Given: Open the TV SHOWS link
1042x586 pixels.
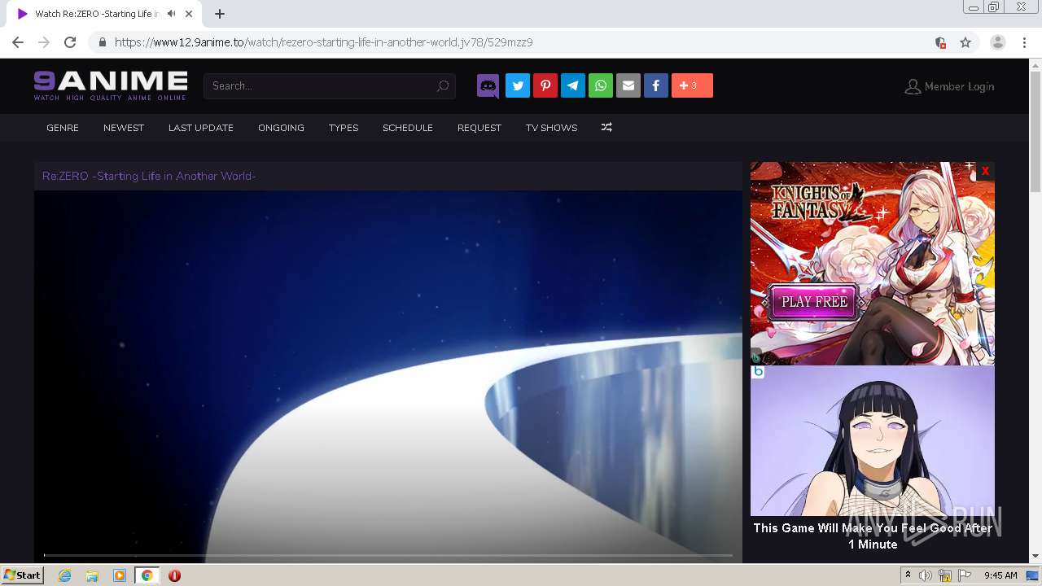Looking at the screenshot, I should pyautogui.click(x=551, y=128).
